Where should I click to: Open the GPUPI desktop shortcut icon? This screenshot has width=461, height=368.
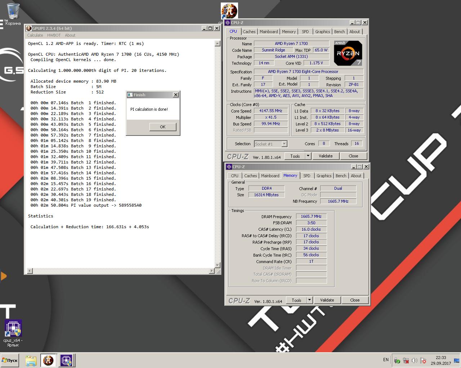pos(229,11)
